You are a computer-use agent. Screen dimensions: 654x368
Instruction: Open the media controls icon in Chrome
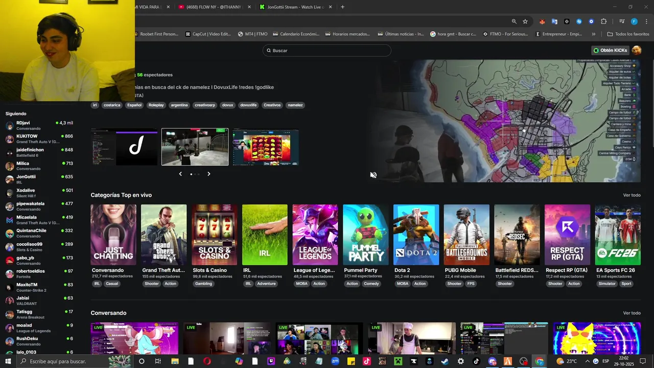[x=622, y=21]
